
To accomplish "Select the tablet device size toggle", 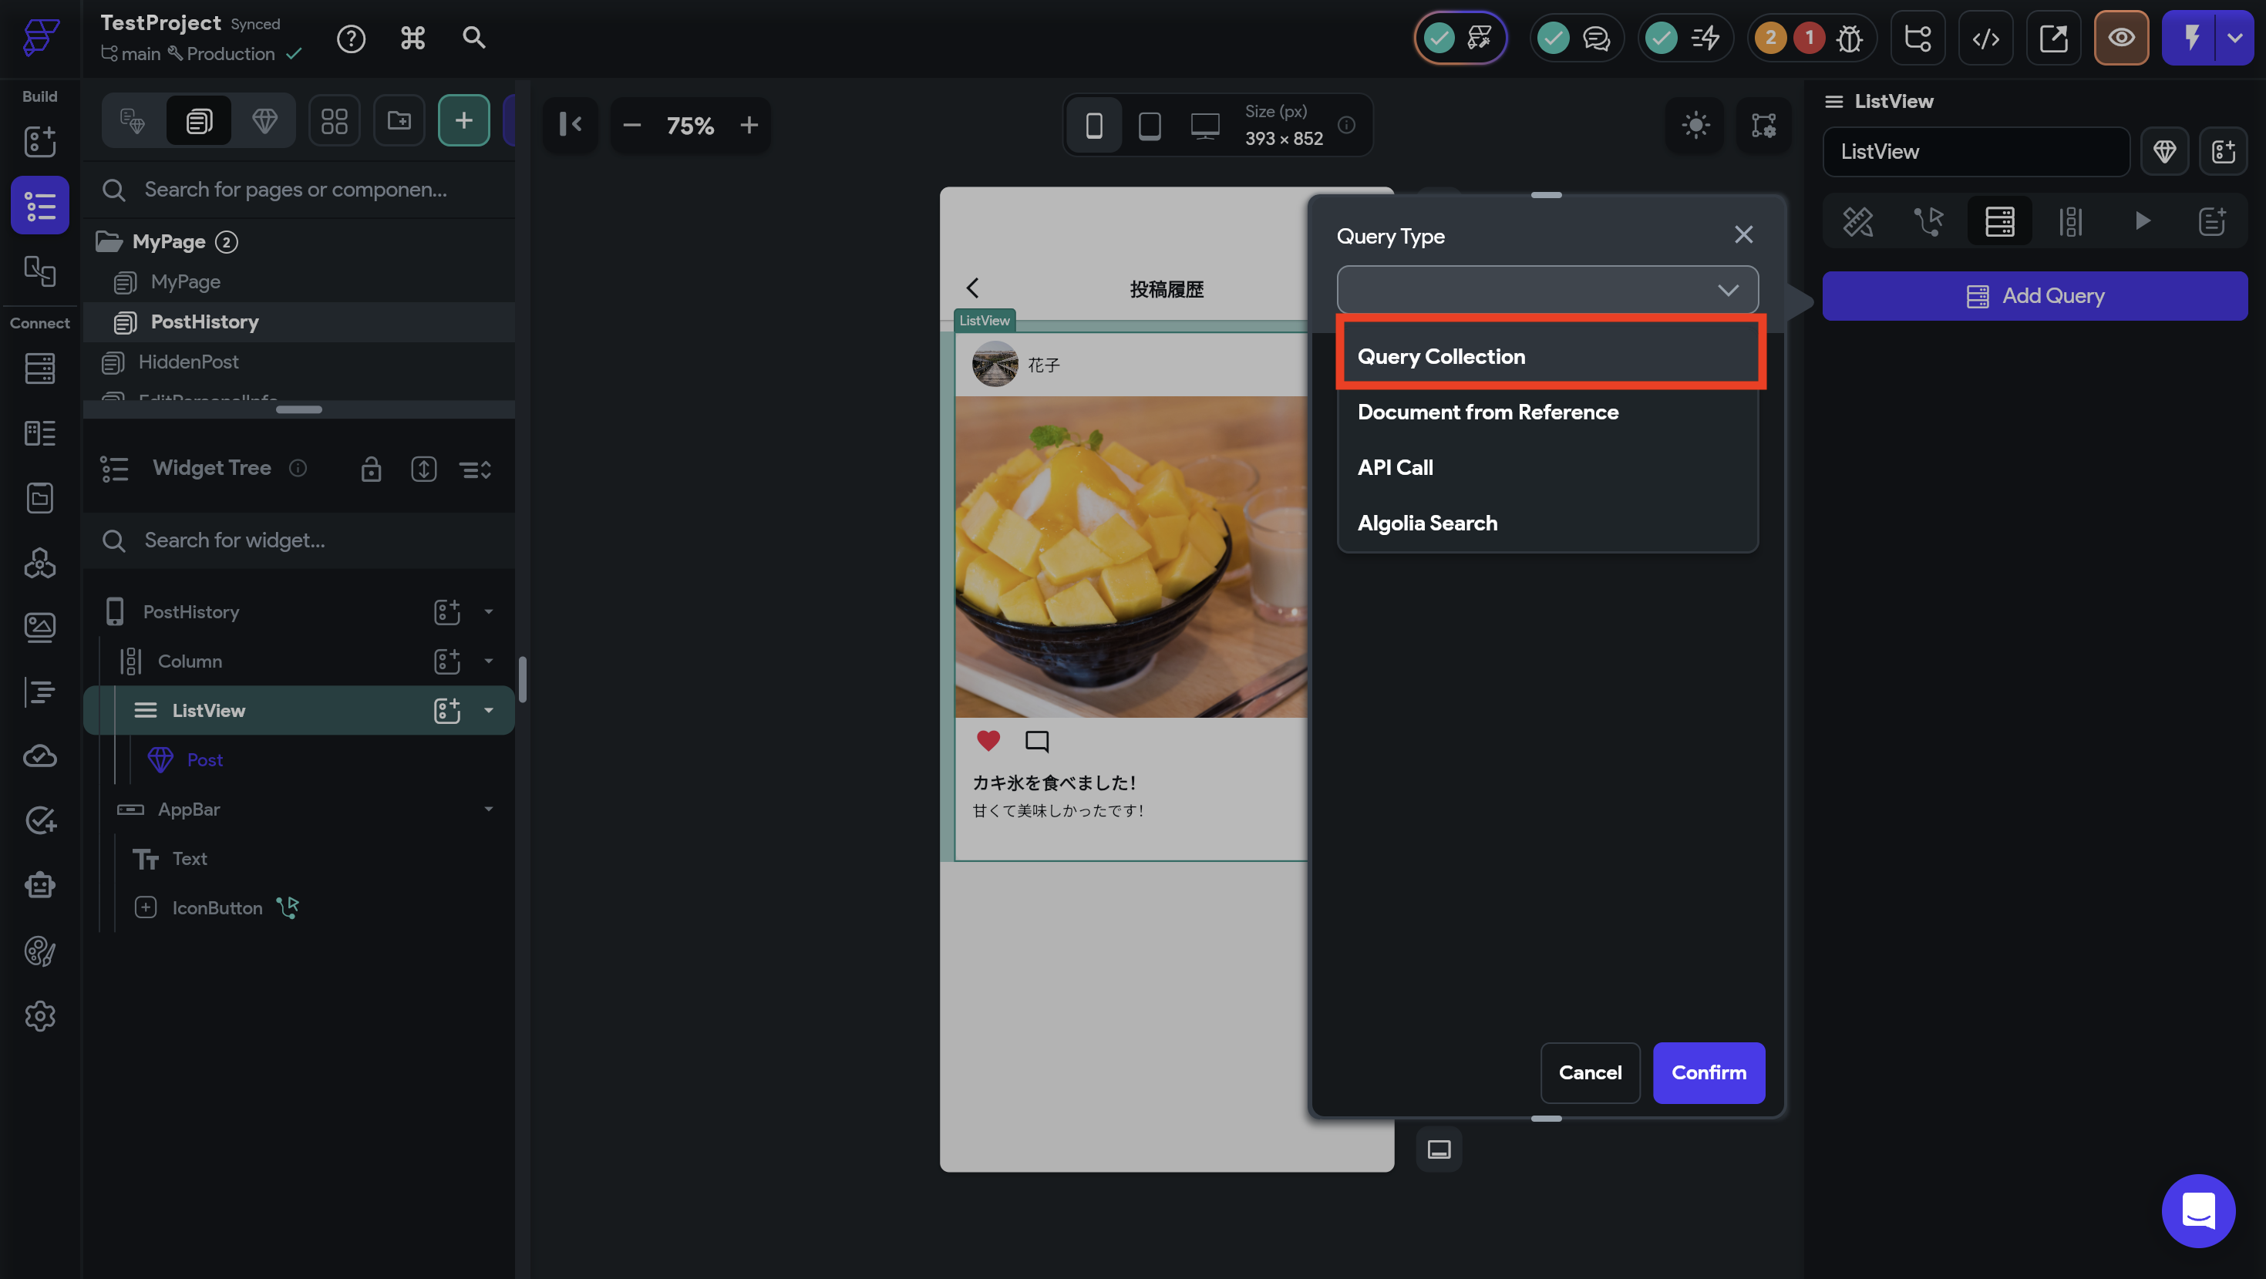I will pyautogui.click(x=1149, y=126).
